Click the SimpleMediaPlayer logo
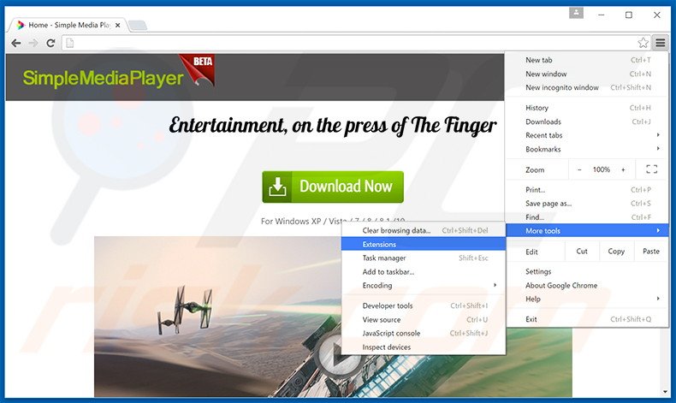The height and width of the screenshot is (403, 676). tap(103, 78)
